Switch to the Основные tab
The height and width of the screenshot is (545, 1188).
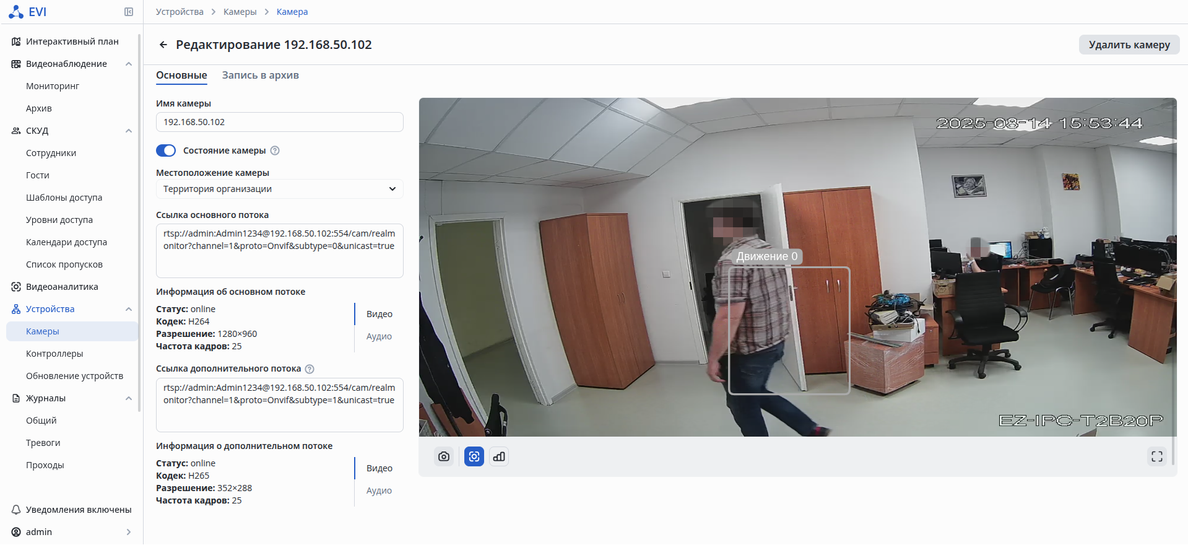[x=181, y=76]
